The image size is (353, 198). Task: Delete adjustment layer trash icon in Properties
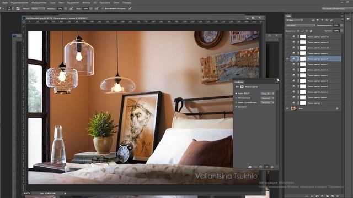pyautogui.click(x=272, y=167)
